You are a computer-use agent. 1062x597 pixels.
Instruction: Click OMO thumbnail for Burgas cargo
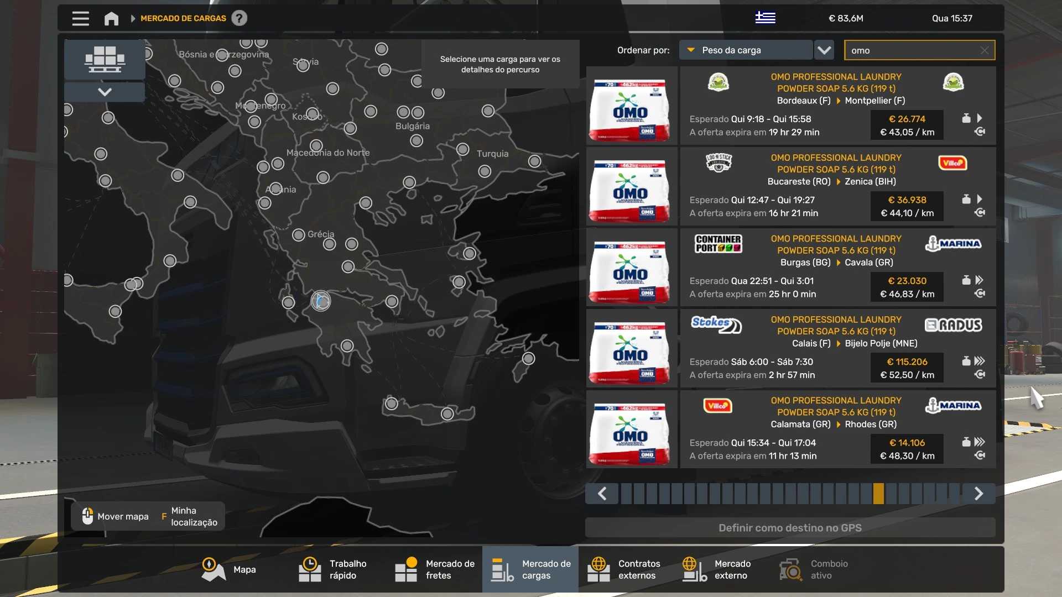pos(631,267)
